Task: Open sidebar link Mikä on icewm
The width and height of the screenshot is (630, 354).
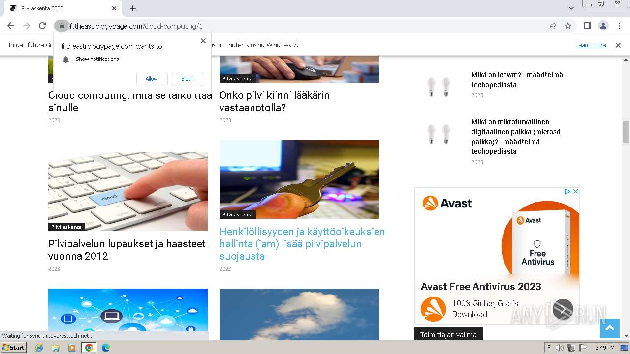Action: (x=517, y=80)
